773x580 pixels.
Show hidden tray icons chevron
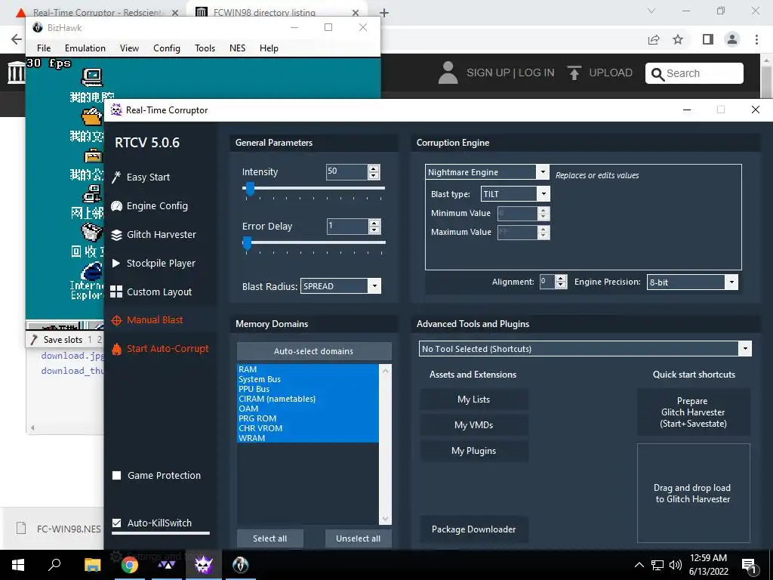[639, 565]
